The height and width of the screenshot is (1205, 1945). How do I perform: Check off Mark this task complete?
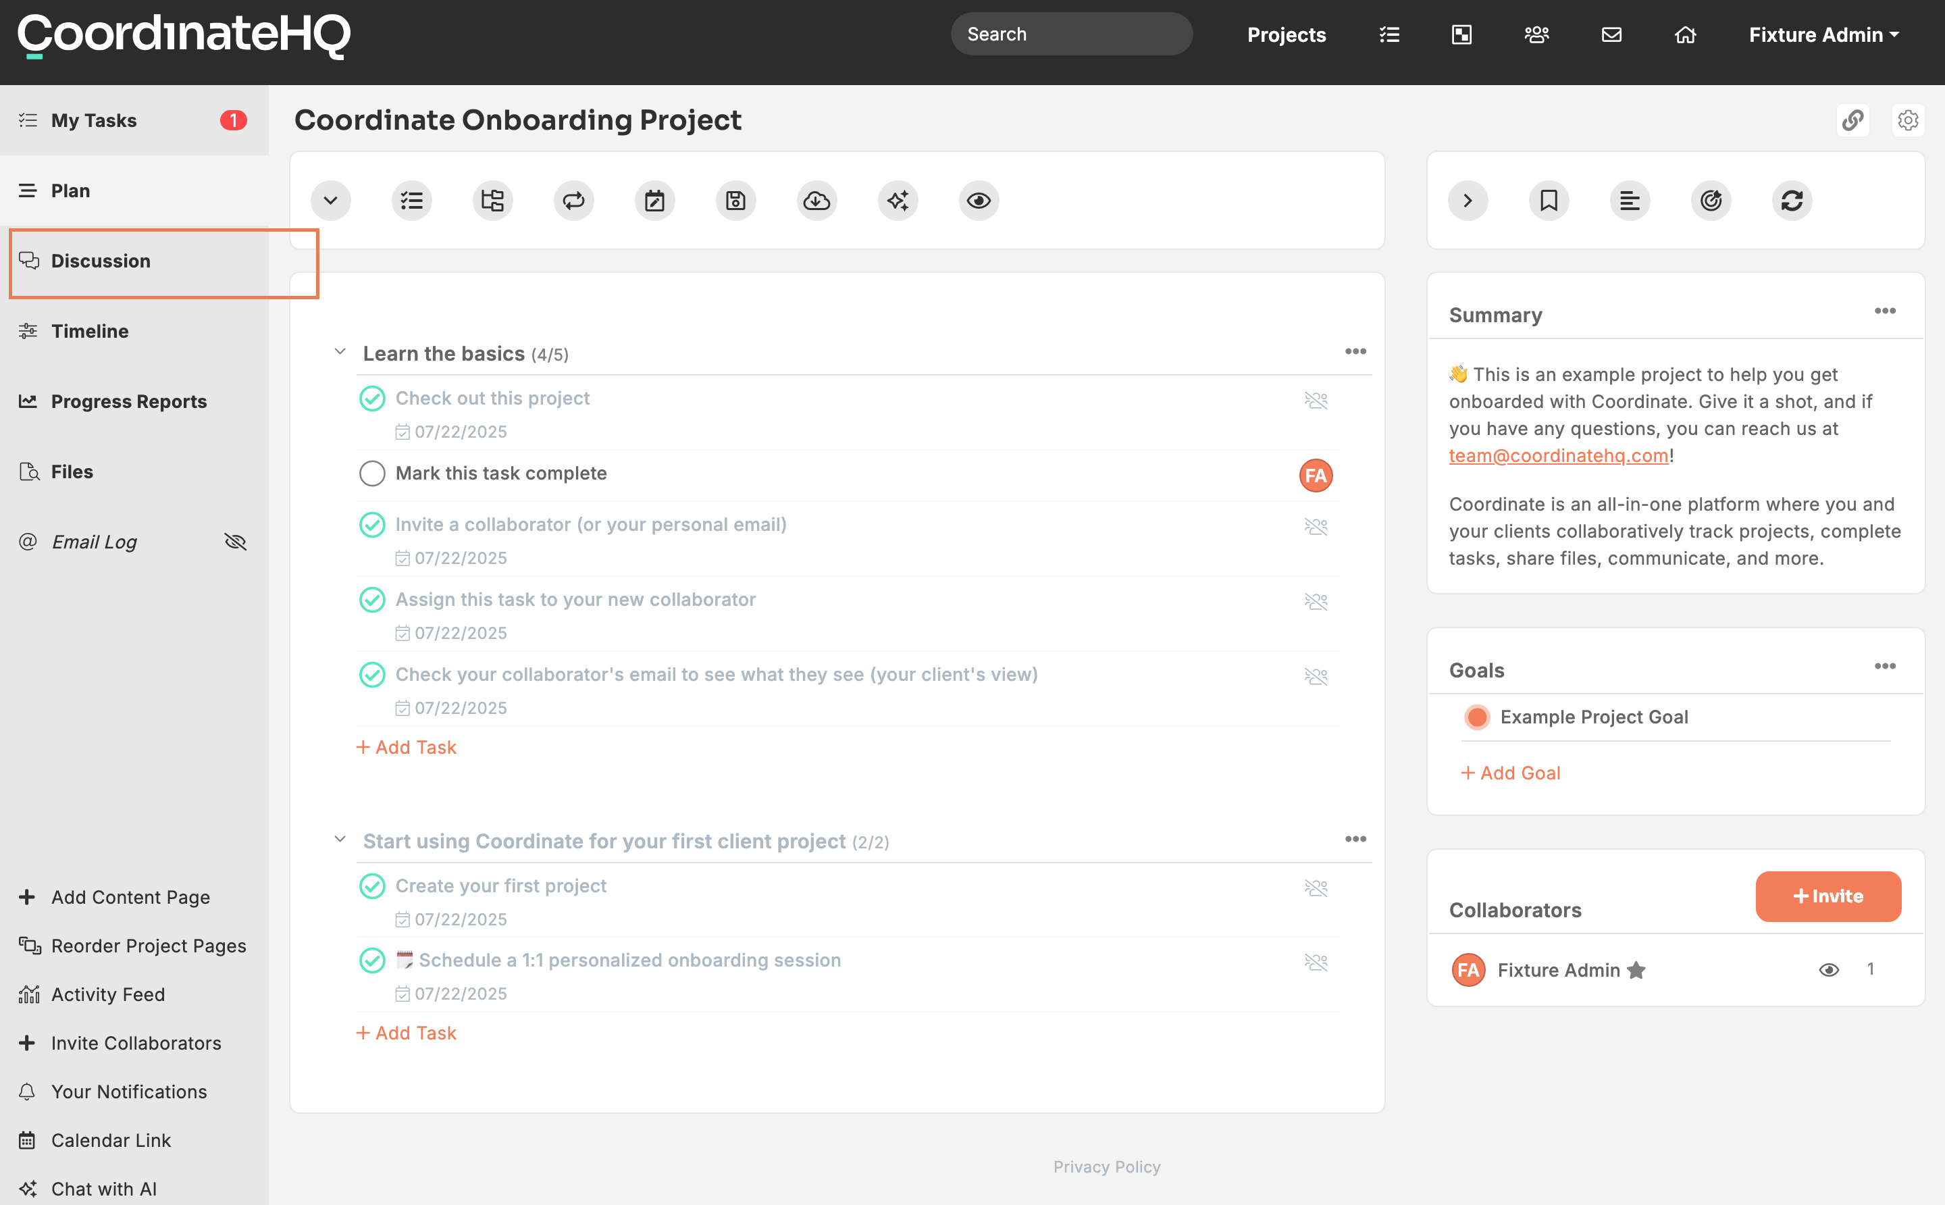point(372,473)
